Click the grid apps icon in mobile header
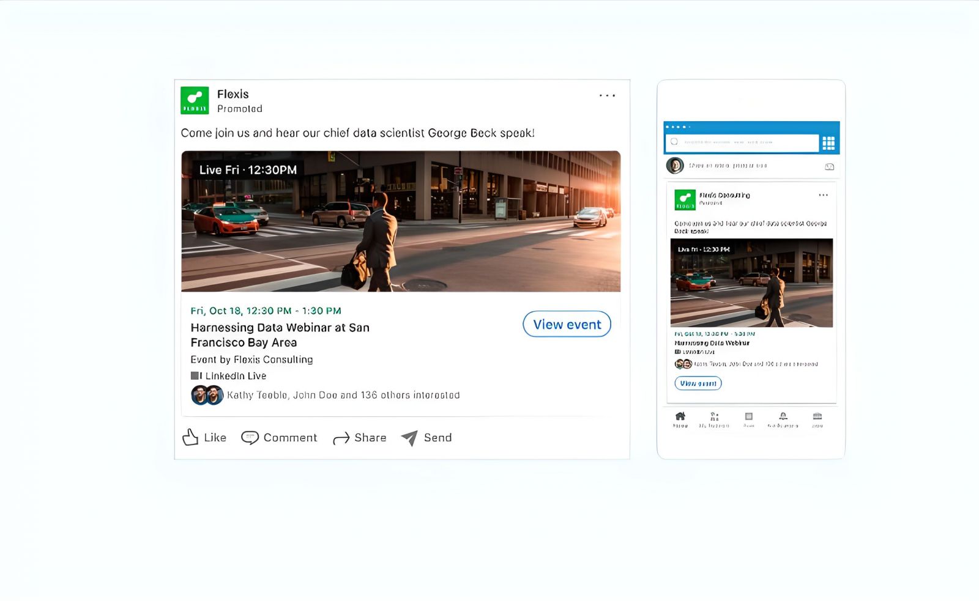Image resolution: width=979 pixels, height=601 pixels. (x=828, y=143)
